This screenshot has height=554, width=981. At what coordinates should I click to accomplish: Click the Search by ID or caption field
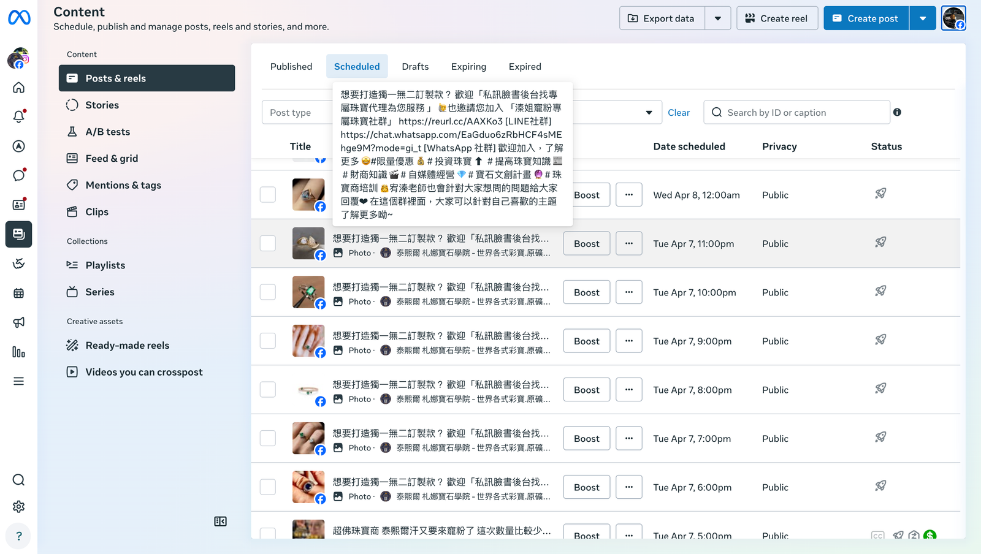tap(797, 112)
